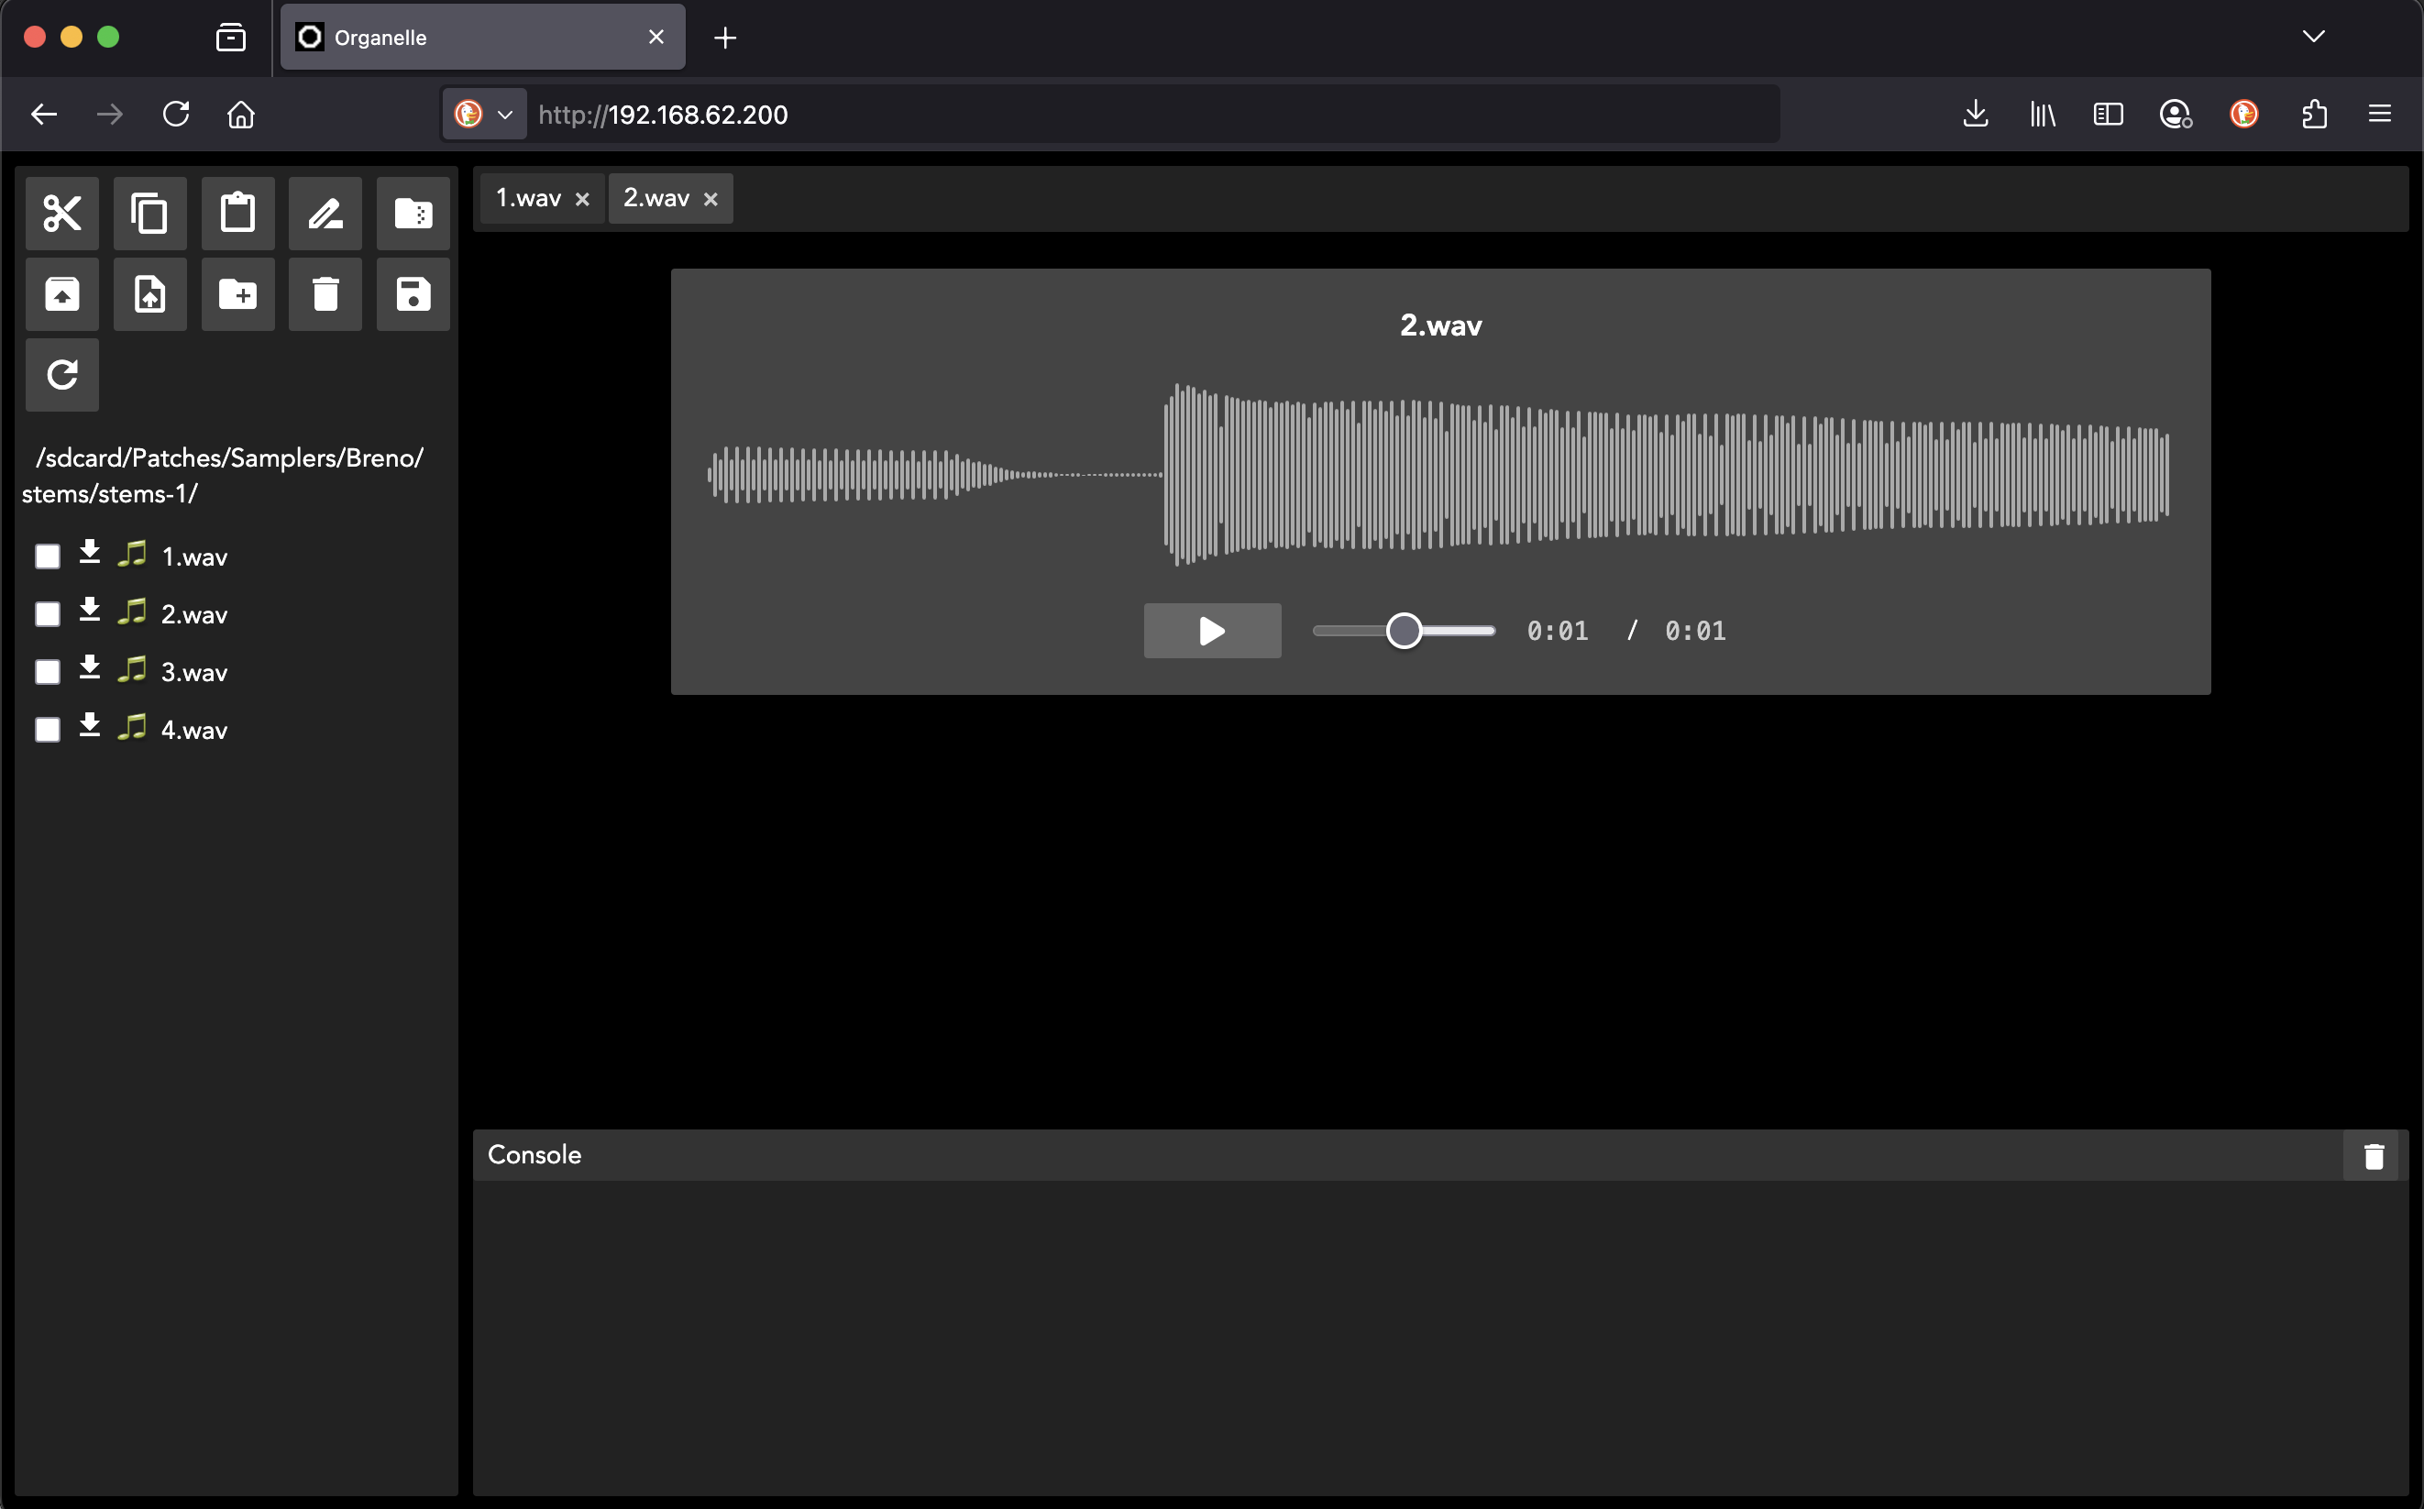Open a new browser tab

pos(725,37)
